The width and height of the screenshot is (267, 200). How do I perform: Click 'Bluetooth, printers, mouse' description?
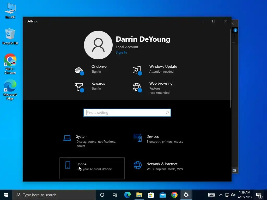click(x=165, y=142)
